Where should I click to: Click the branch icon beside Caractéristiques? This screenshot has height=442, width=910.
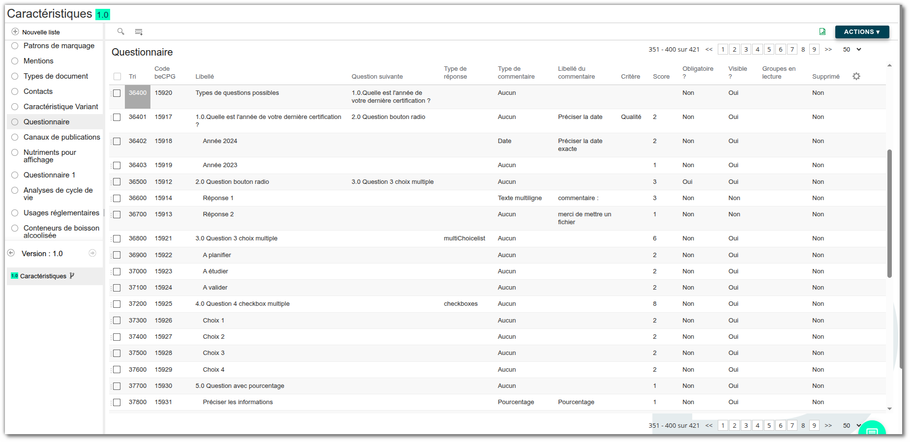pos(72,276)
